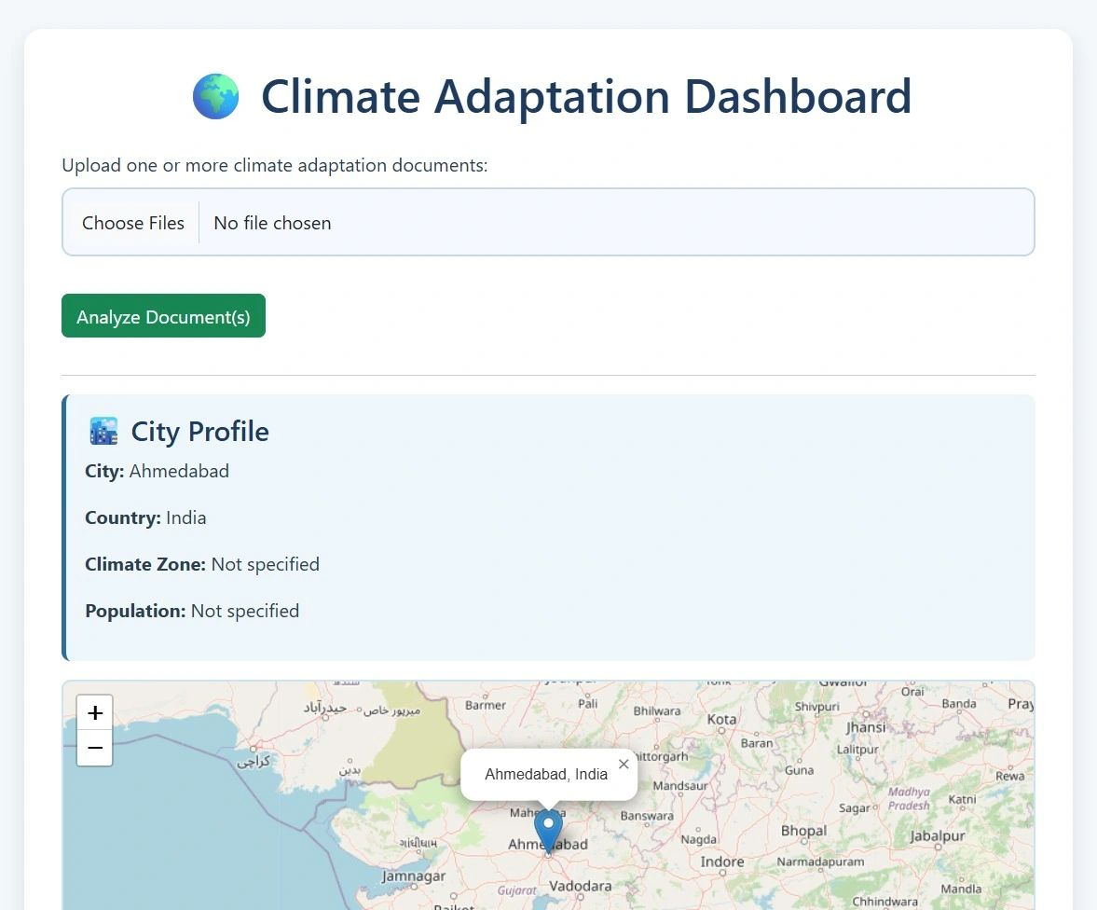
Task: Click Jabalpur label on the map
Action: click(x=938, y=835)
